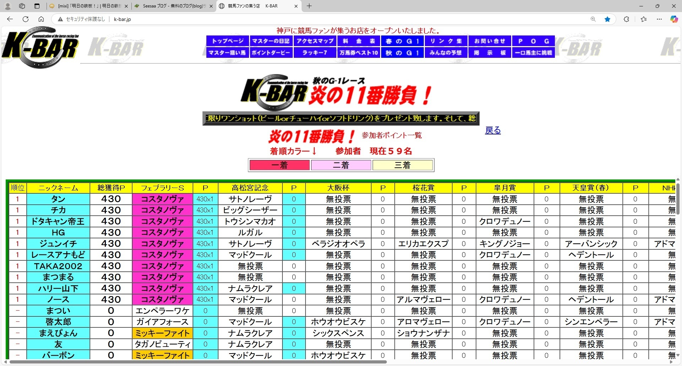Open the トップページ nav button
This screenshot has width=682, height=366.
[228, 41]
